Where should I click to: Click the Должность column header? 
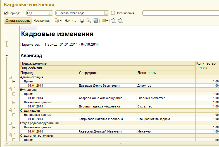tap(166, 73)
